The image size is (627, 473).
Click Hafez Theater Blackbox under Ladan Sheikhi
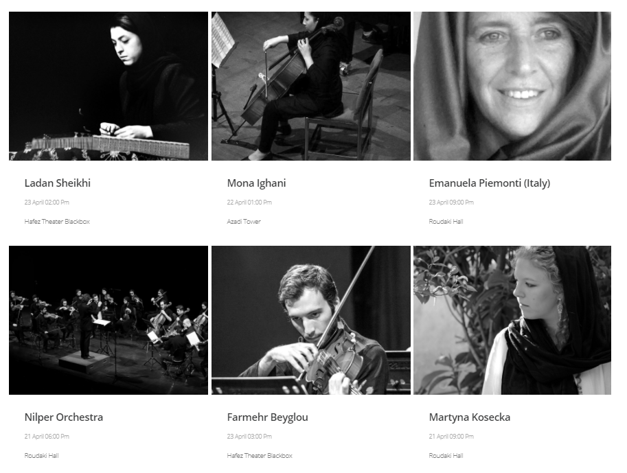(57, 222)
